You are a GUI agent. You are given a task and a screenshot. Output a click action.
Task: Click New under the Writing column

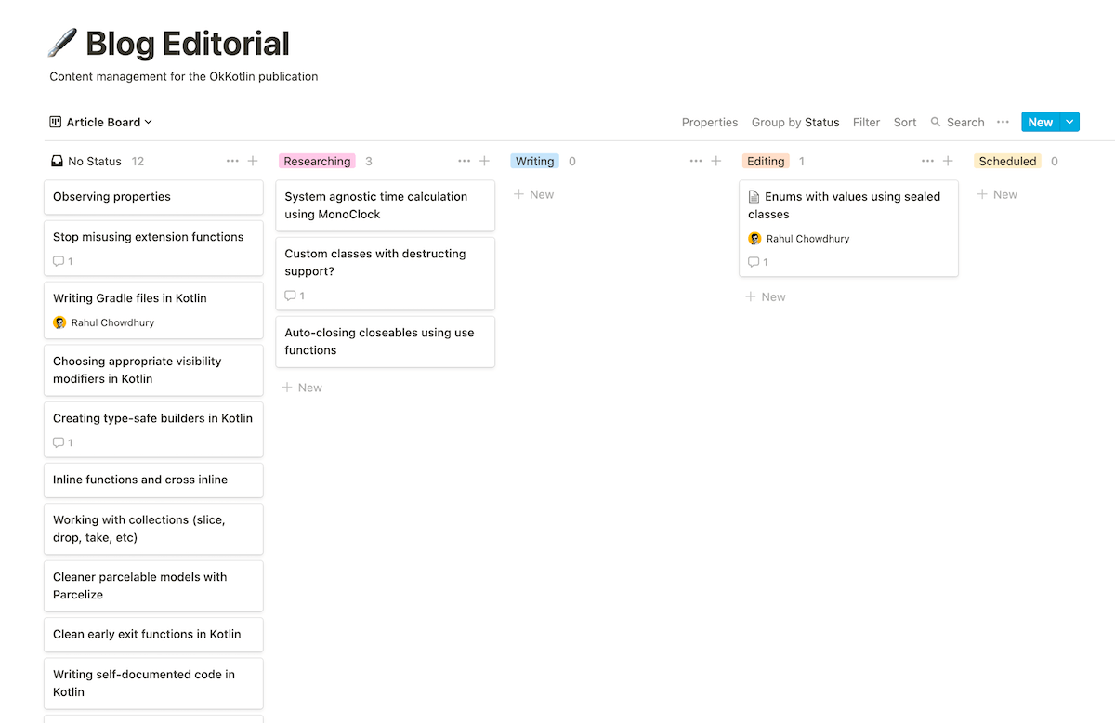click(534, 194)
